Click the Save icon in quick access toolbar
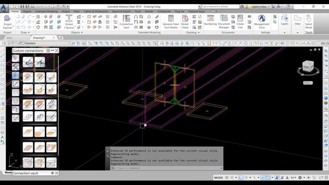The width and height of the screenshot is (329, 185). (22, 7)
